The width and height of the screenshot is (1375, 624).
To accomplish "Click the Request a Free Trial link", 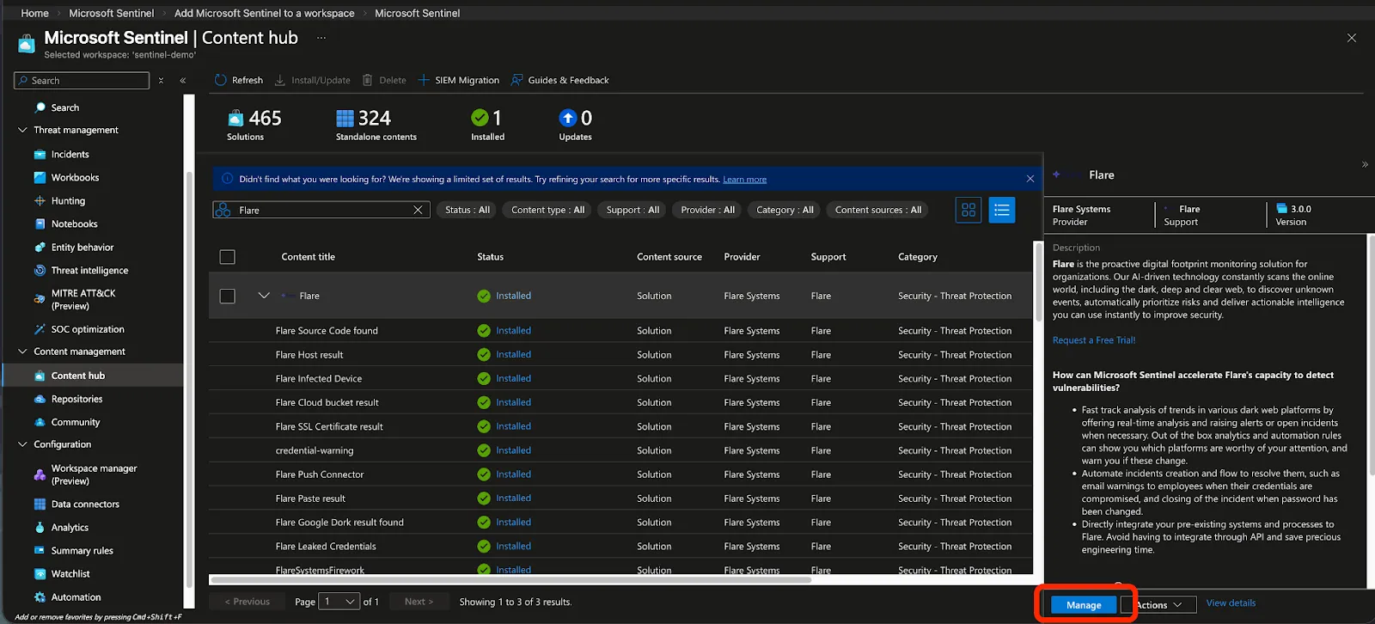I will click(x=1094, y=340).
